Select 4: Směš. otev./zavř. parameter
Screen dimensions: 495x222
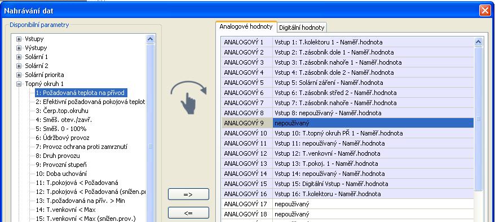coord(64,120)
